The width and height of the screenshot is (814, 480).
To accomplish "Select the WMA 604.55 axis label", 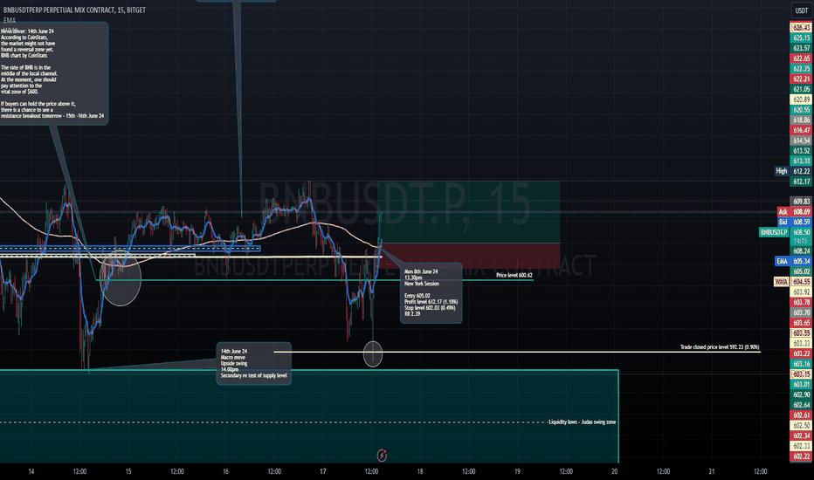I will click(x=793, y=282).
